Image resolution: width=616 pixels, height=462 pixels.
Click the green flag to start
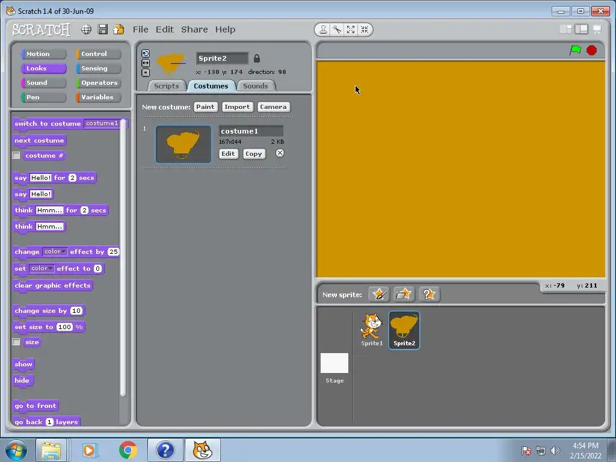click(x=575, y=51)
